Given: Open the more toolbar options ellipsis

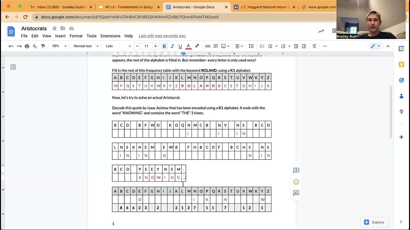Looking at the screenshot, I should tap(325, 46).
